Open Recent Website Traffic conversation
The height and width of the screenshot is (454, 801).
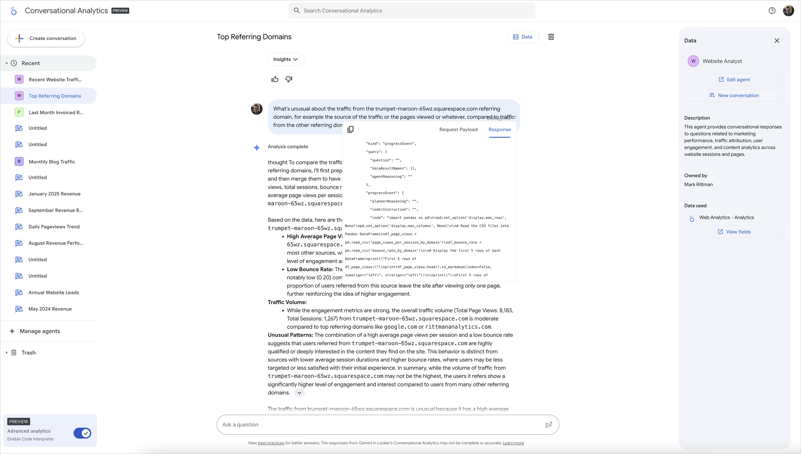point(48,79)
